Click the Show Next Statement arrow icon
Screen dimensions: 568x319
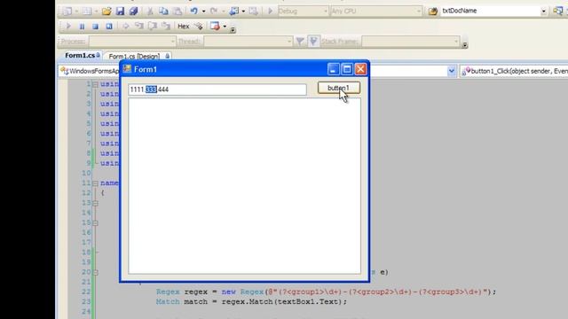coord(126,26)
